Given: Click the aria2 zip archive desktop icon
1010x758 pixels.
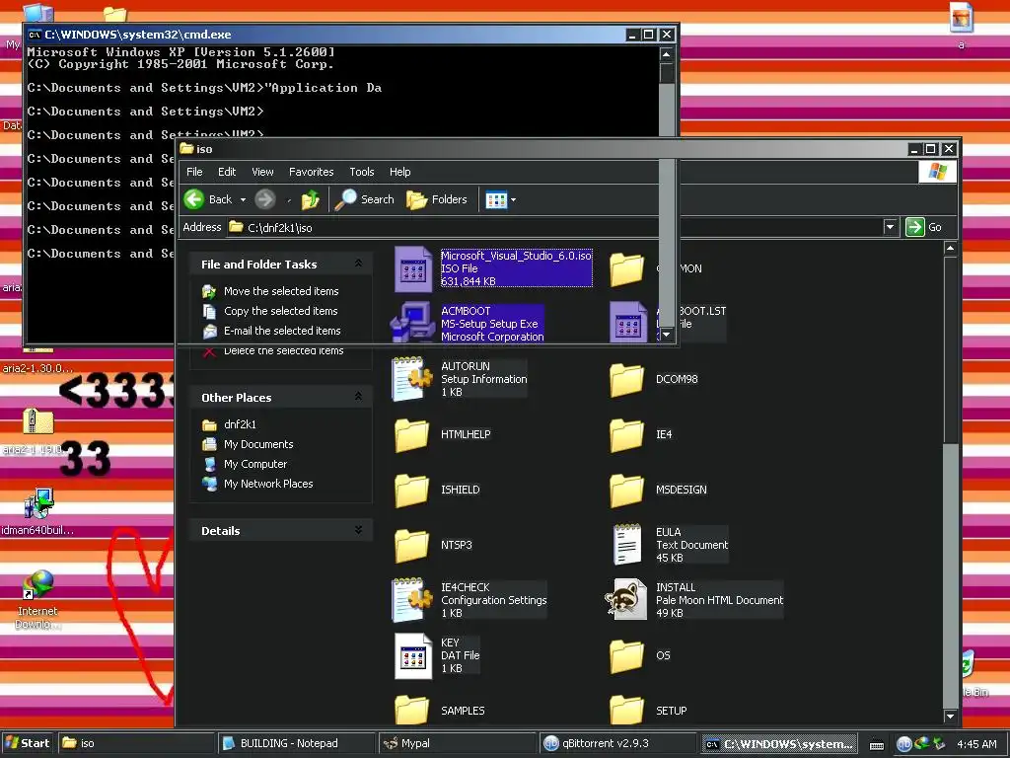Looking at the screenshot, I should [38, 421].
